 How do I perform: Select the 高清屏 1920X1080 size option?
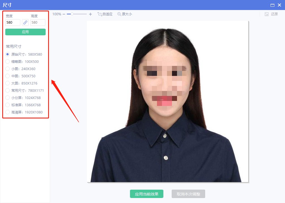tap(8, 112)
